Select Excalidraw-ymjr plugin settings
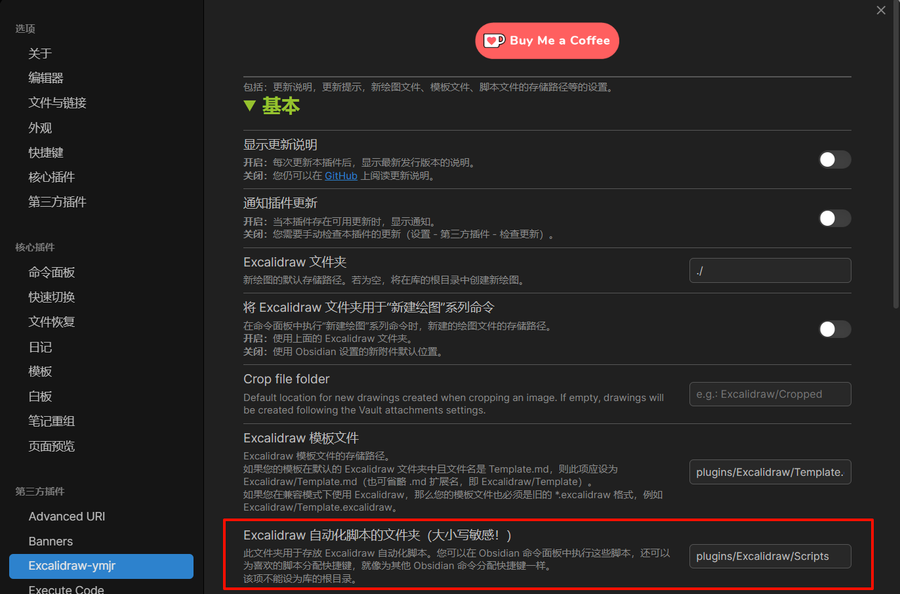 (x=101, y=566)
